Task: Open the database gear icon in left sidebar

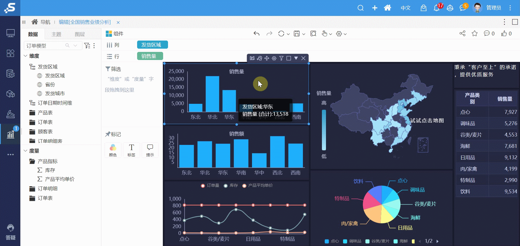Action: pyautogui.click(x=11, y=74)
